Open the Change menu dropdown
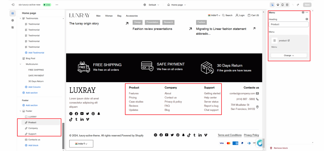Screen dimensions: 324x151 coord(289,56)
